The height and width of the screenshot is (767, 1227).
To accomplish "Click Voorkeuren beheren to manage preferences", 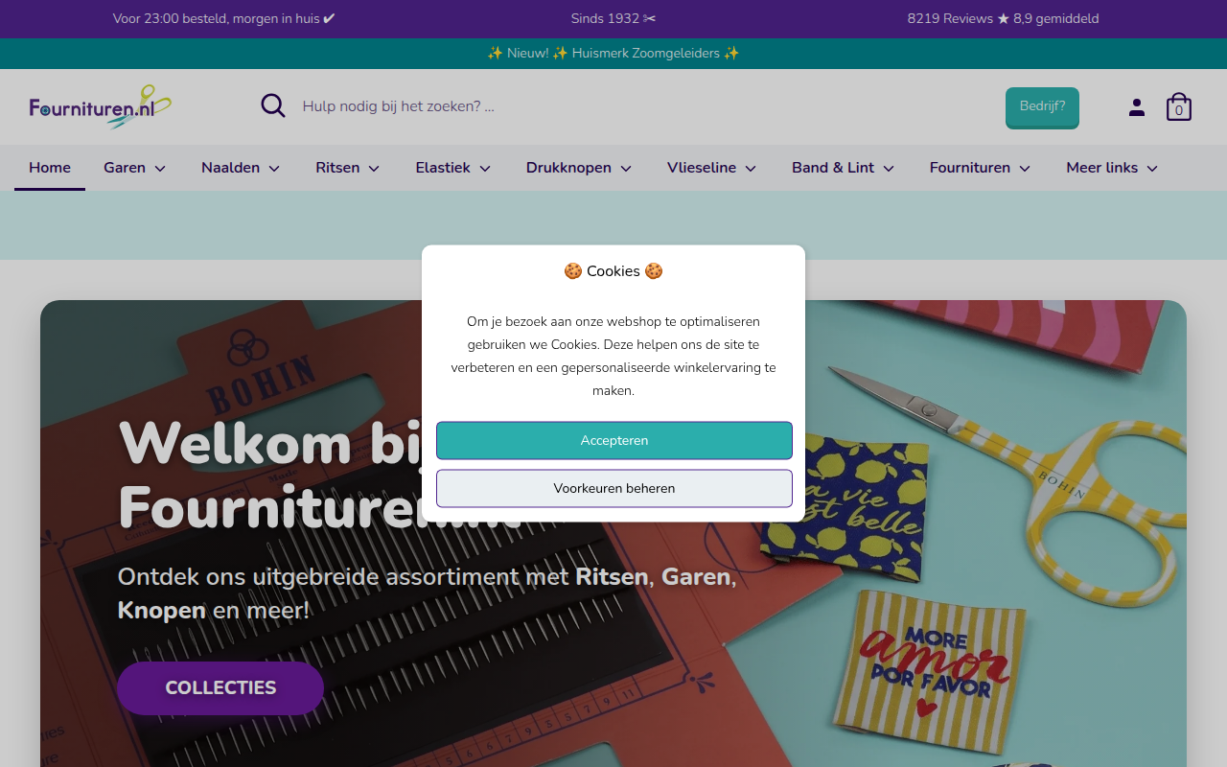I will [614, 489].
